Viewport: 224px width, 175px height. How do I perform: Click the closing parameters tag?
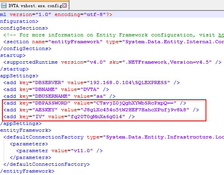[31, 157]
